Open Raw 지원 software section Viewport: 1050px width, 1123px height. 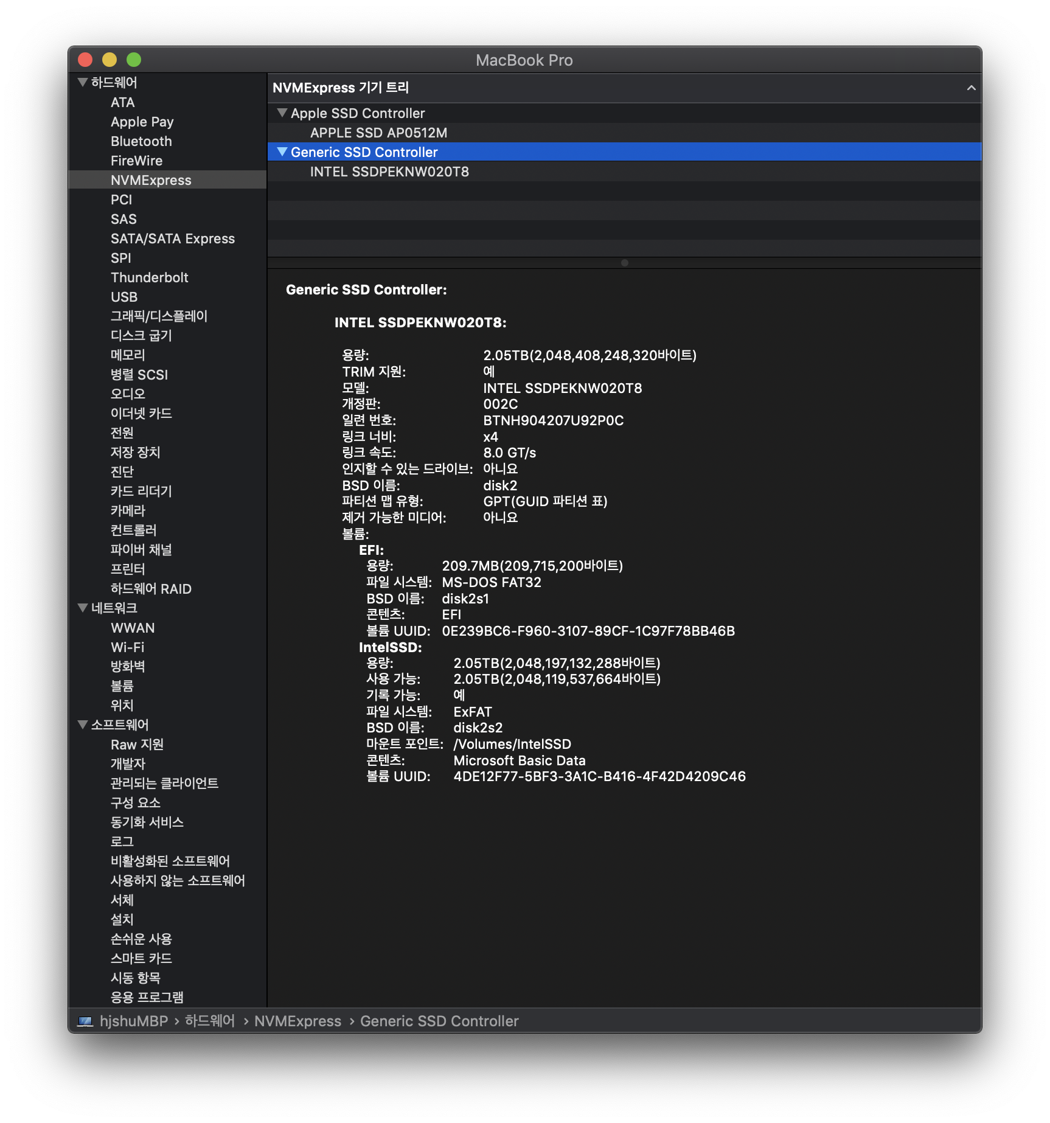pyautogui.click(x=137, y=745)
